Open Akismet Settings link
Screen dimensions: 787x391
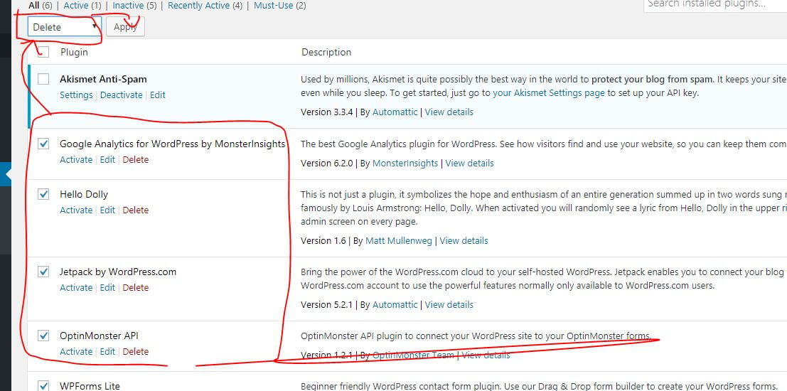click(76, 95)
